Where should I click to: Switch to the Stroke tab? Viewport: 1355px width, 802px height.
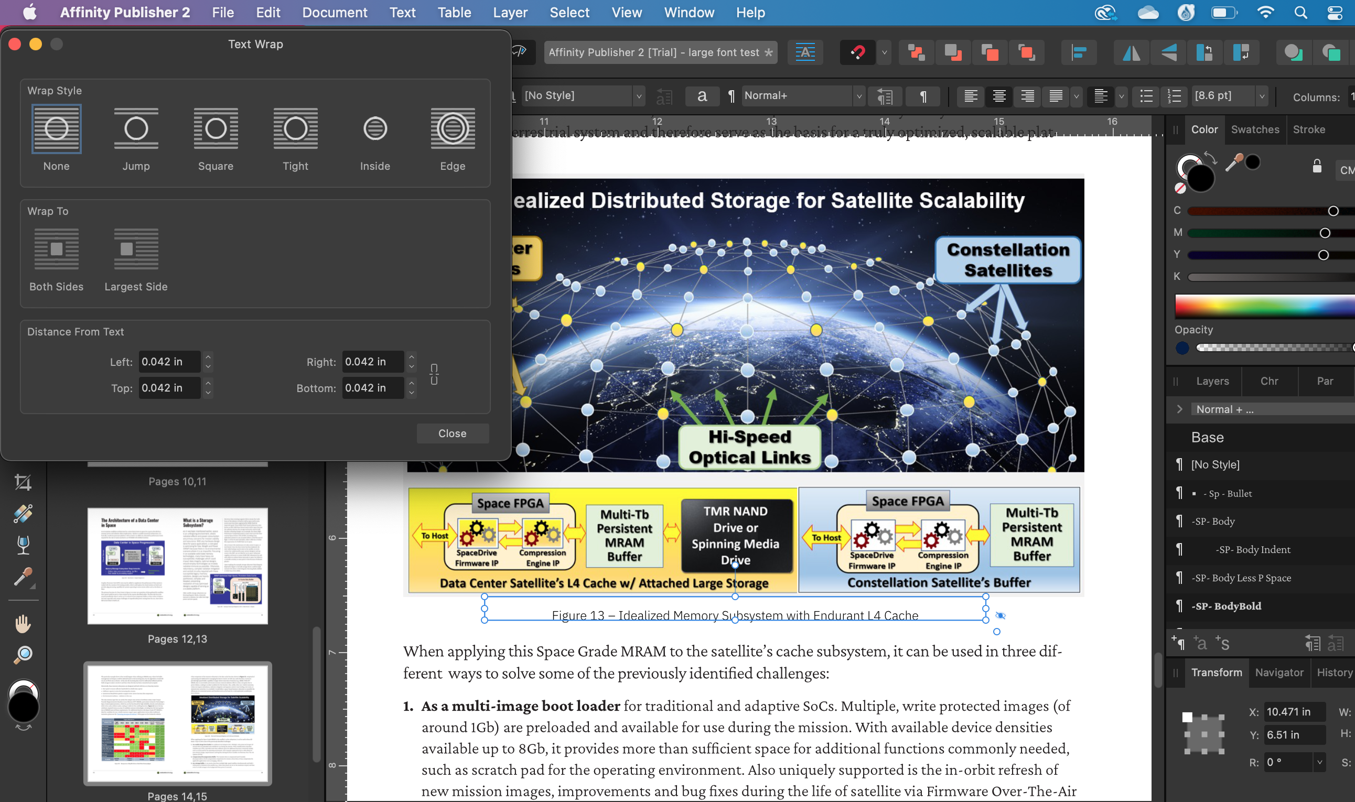[1308, 129]
